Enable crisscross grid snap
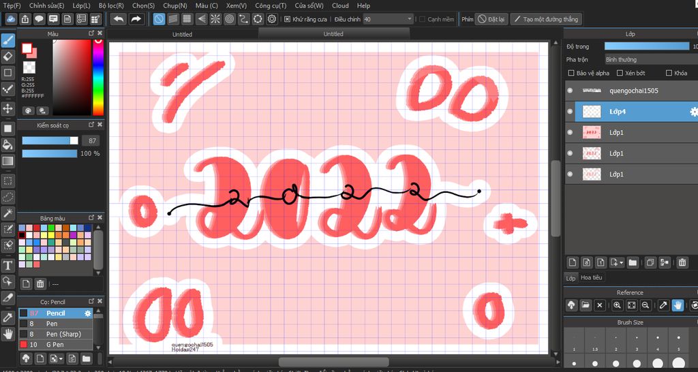 coord(187,19)
